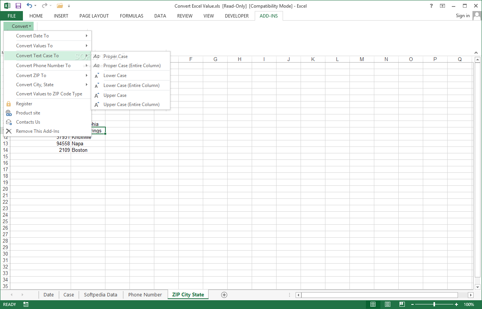
Task: Click the Excel Help question mark icon
Action: click(x=431, y=6)
